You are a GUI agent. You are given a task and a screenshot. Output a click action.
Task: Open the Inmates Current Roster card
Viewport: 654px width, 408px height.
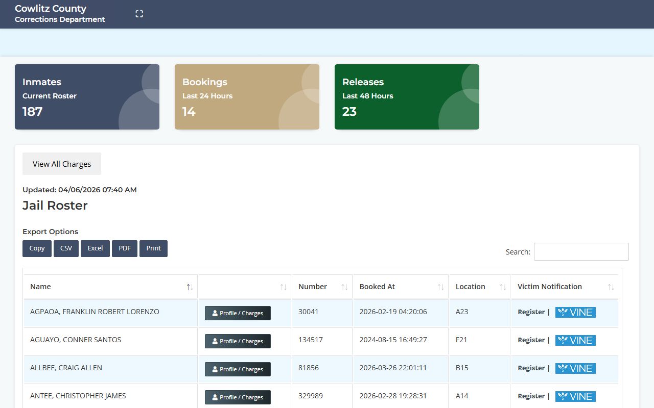coord(87,97)
